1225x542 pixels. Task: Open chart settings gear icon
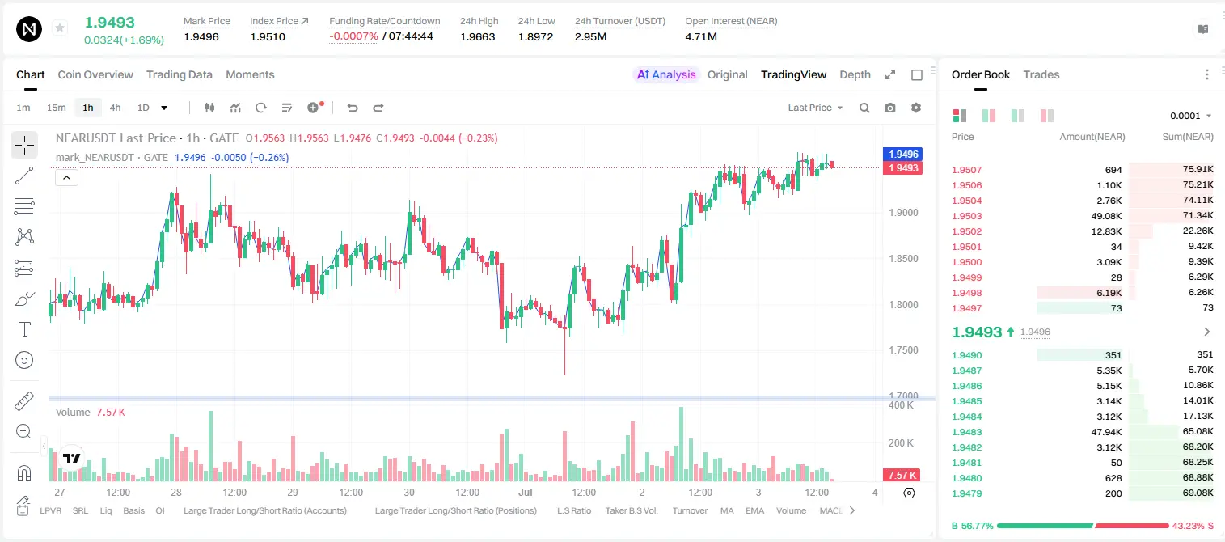[916, 108]
